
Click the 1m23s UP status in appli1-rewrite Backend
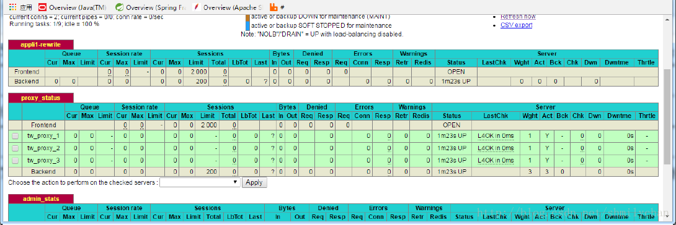(x=456, y=81)
